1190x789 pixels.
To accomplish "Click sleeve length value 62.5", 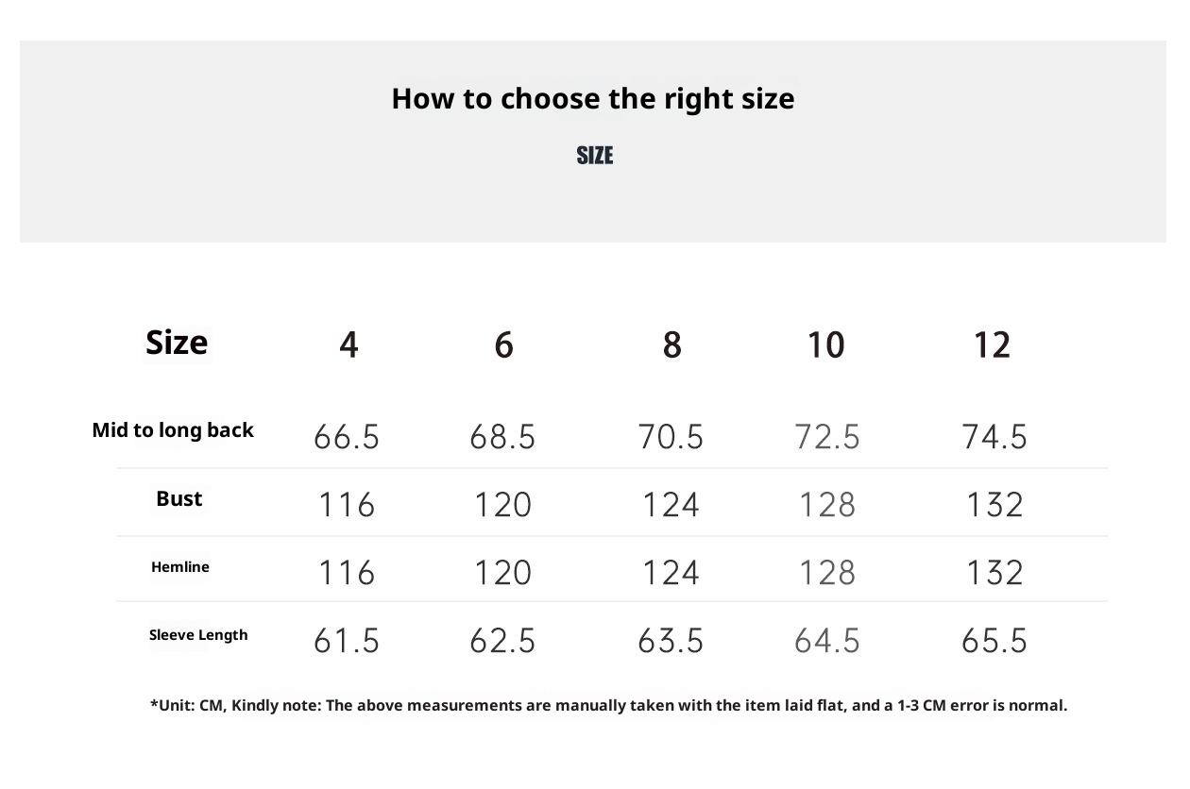I will click(x=502, y=641).
